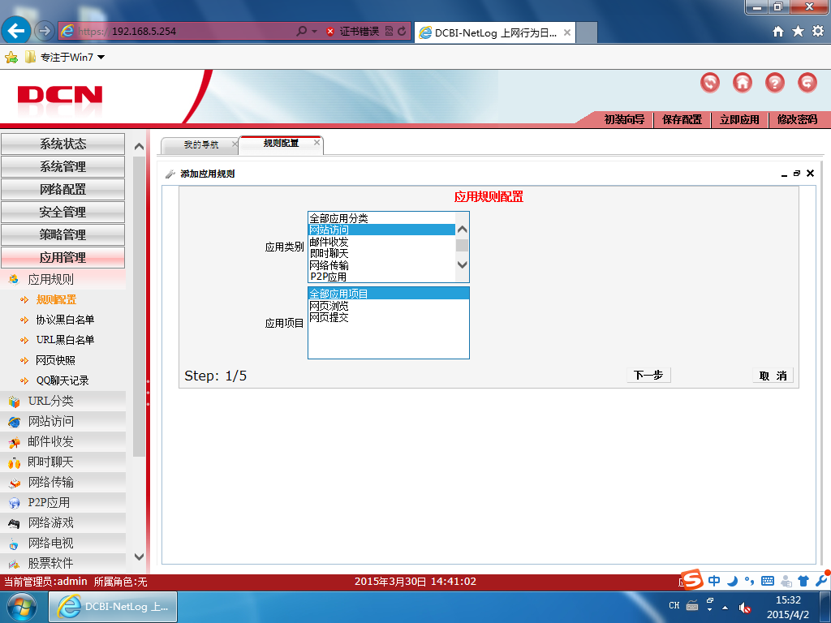Click the Sogou input method S icon
831x623 pixels.
point(691,579)
